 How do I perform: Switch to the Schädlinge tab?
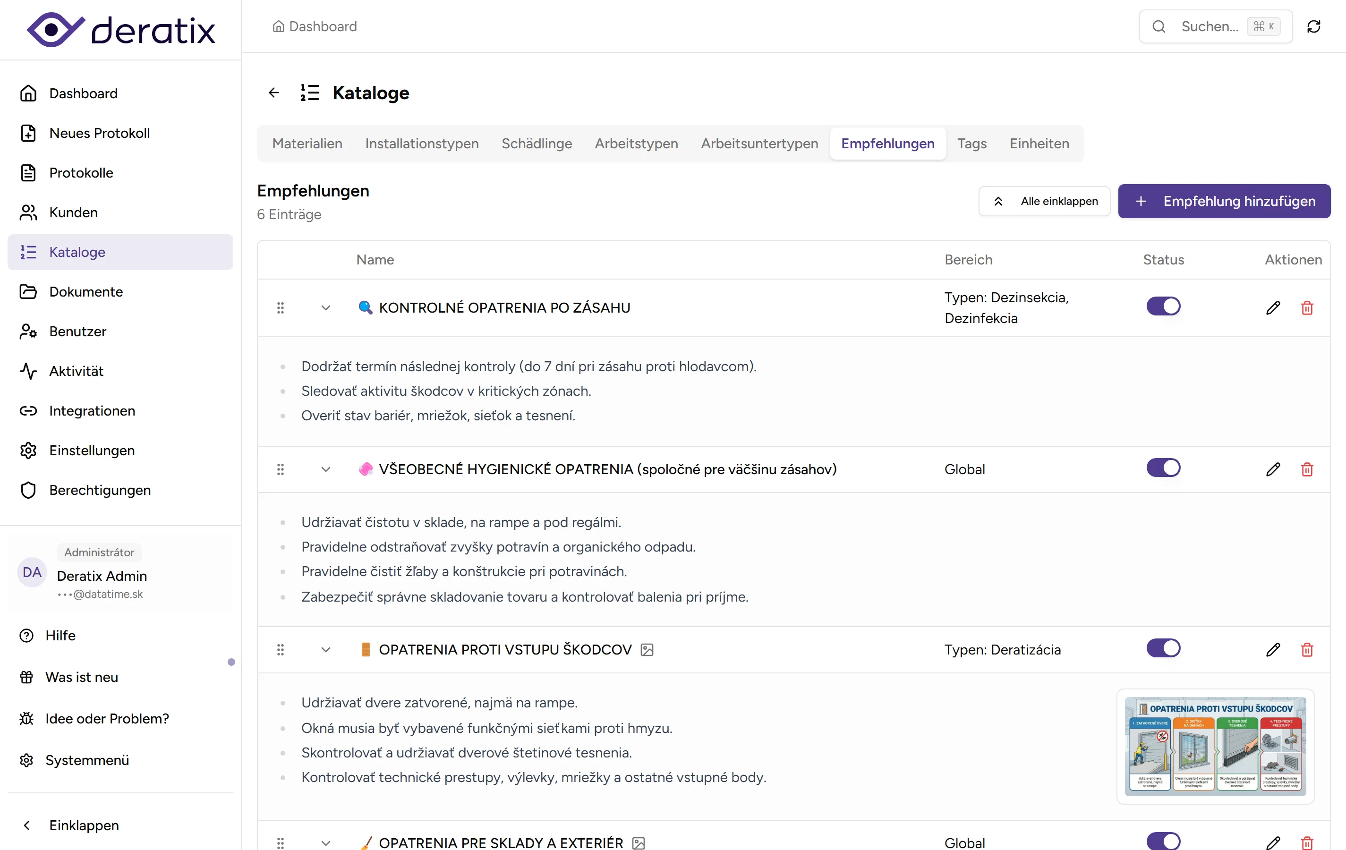536,144
